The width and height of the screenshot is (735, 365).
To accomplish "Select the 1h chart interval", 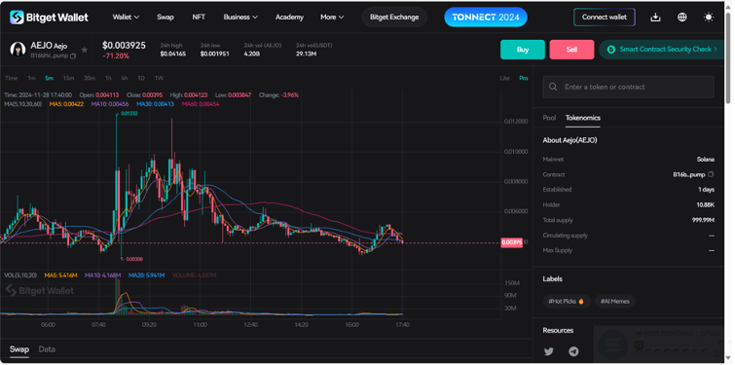I will 108,78.
